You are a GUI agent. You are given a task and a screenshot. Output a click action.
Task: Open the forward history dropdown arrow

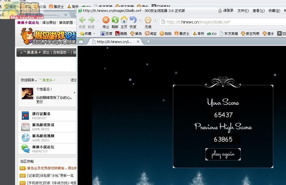tap(98, 20)
